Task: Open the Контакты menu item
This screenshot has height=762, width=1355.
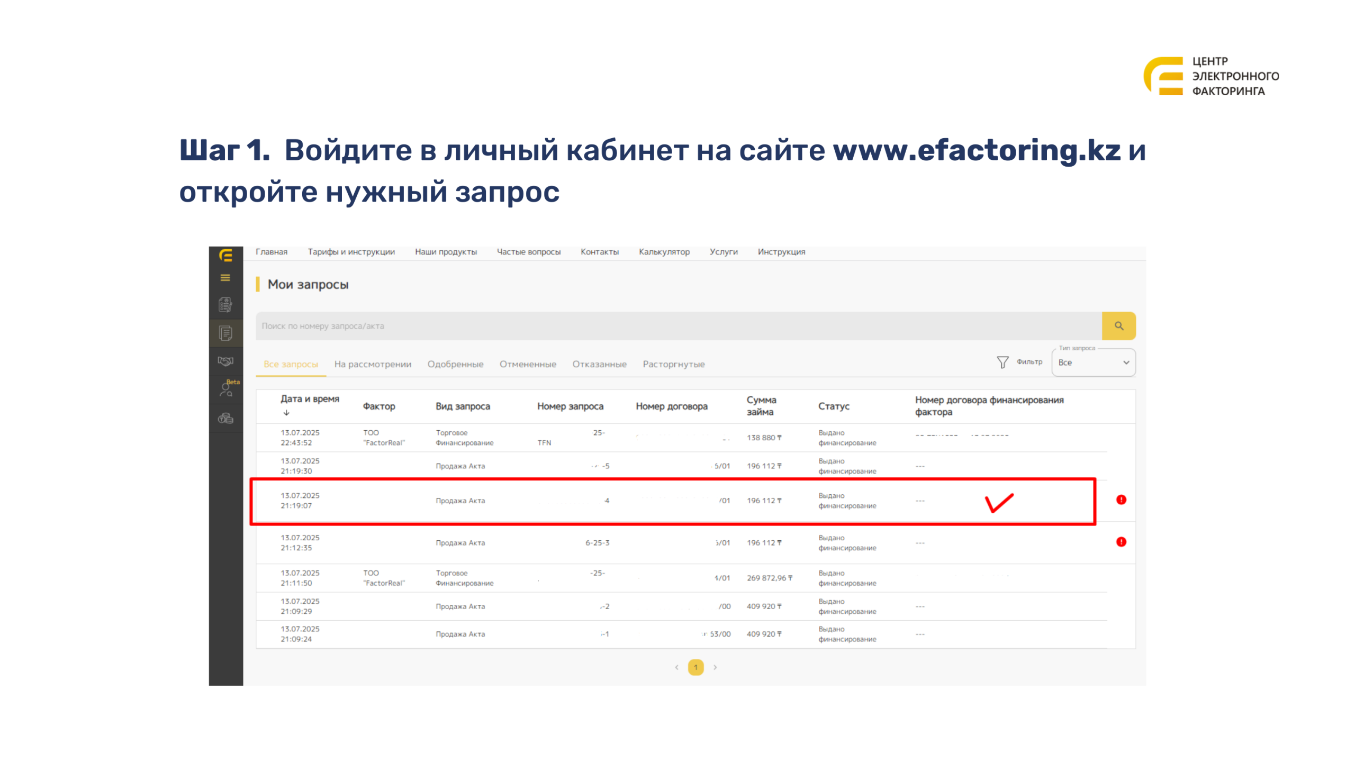Action: pos(600,252)
